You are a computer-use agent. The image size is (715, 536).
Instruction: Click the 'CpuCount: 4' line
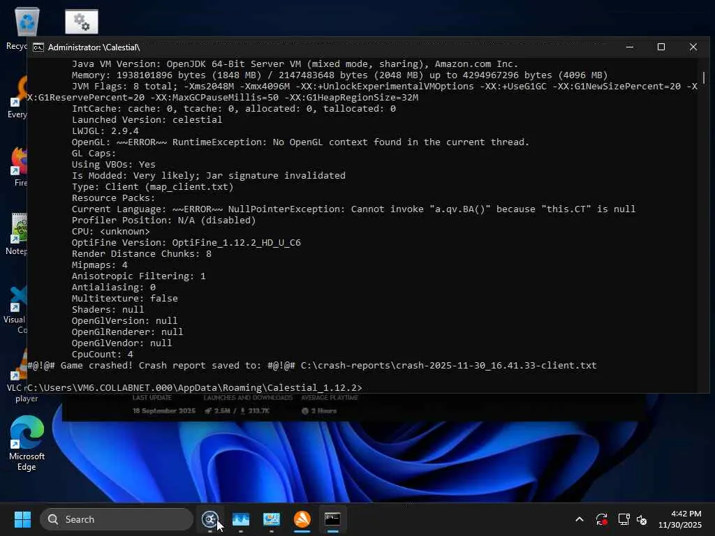[x=102, y=354]
